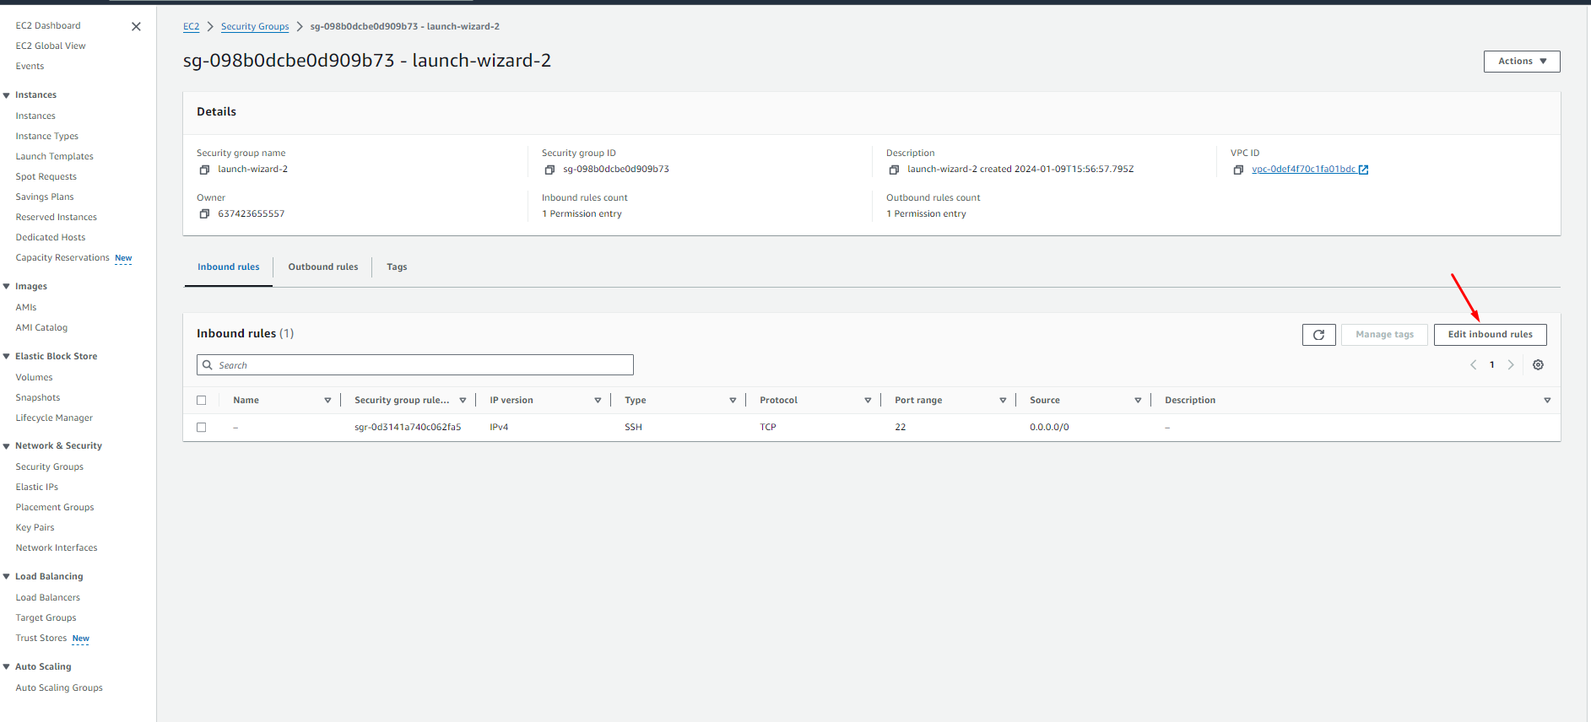The height and width of the screenshot is (722, 1591).
Task: Copy the description text icon
Action: [x=894, y=170]
